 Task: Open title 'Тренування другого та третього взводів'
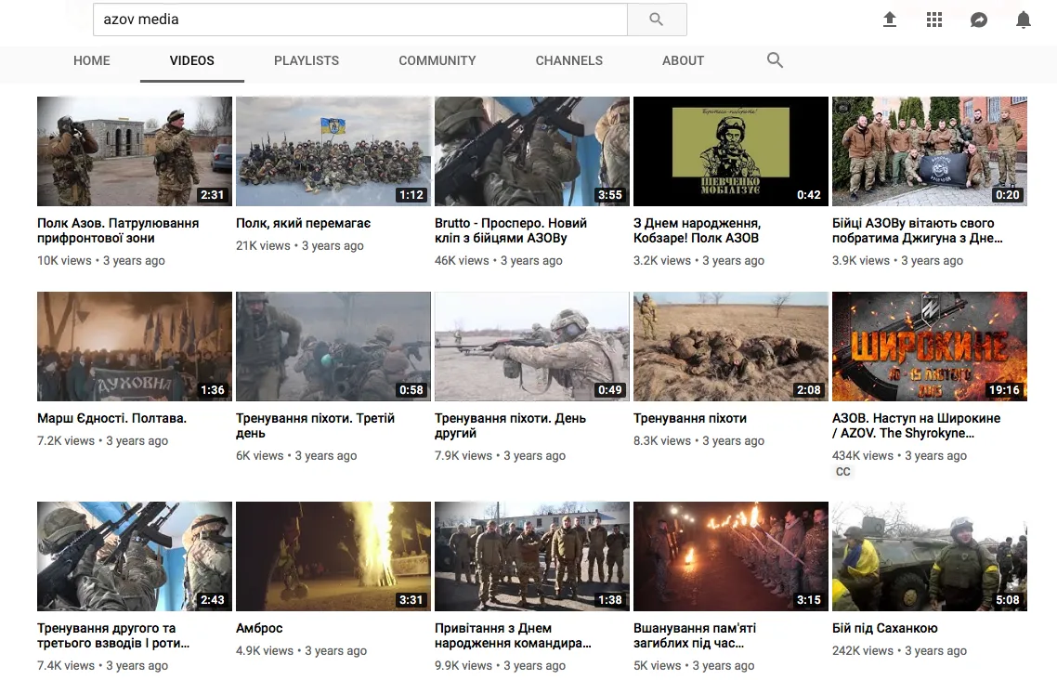point(113,635)
